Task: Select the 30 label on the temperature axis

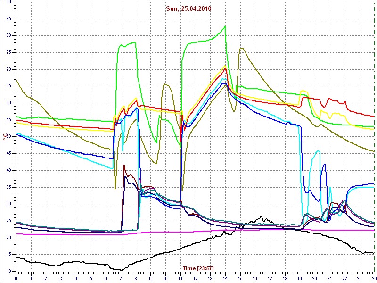Action: point(8,204)
